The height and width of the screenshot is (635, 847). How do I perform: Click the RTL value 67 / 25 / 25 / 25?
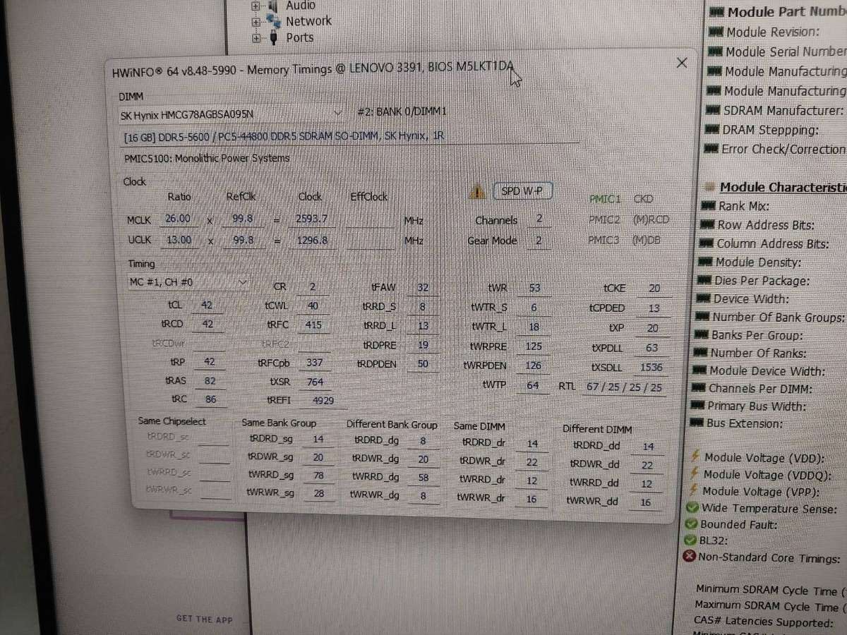(623, 388)
